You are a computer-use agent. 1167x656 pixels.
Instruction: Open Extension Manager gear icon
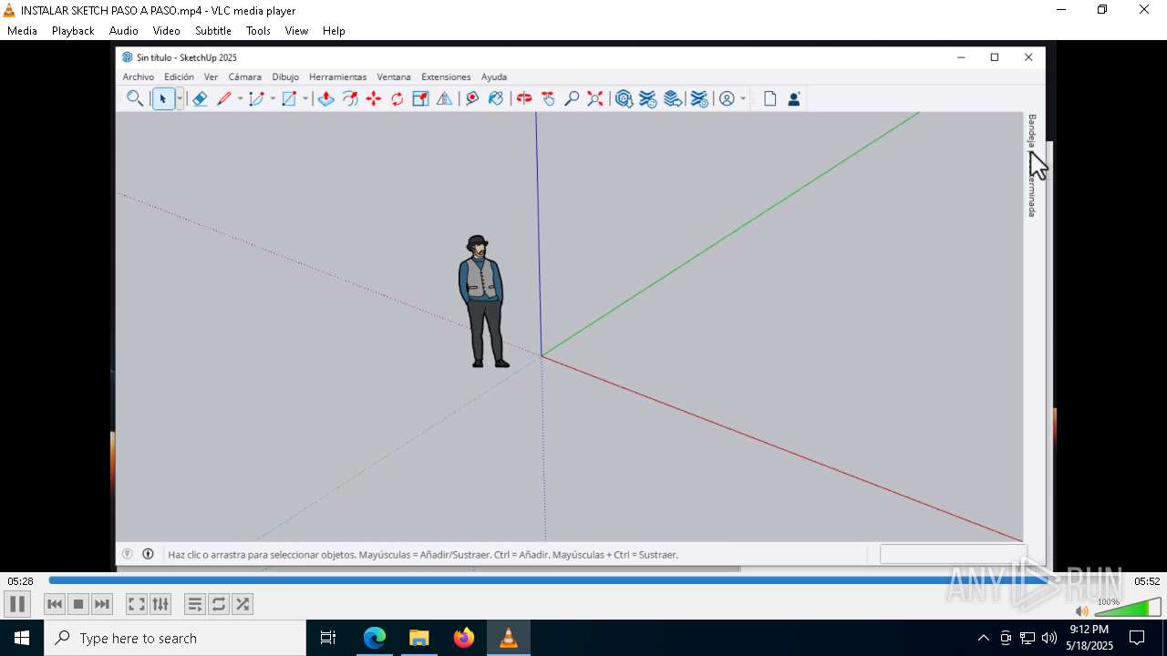tap(699, 98)
